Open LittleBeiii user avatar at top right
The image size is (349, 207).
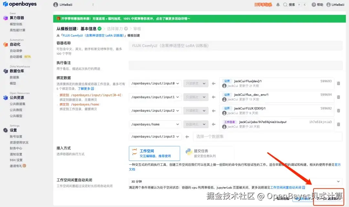(x=328, y=5)
